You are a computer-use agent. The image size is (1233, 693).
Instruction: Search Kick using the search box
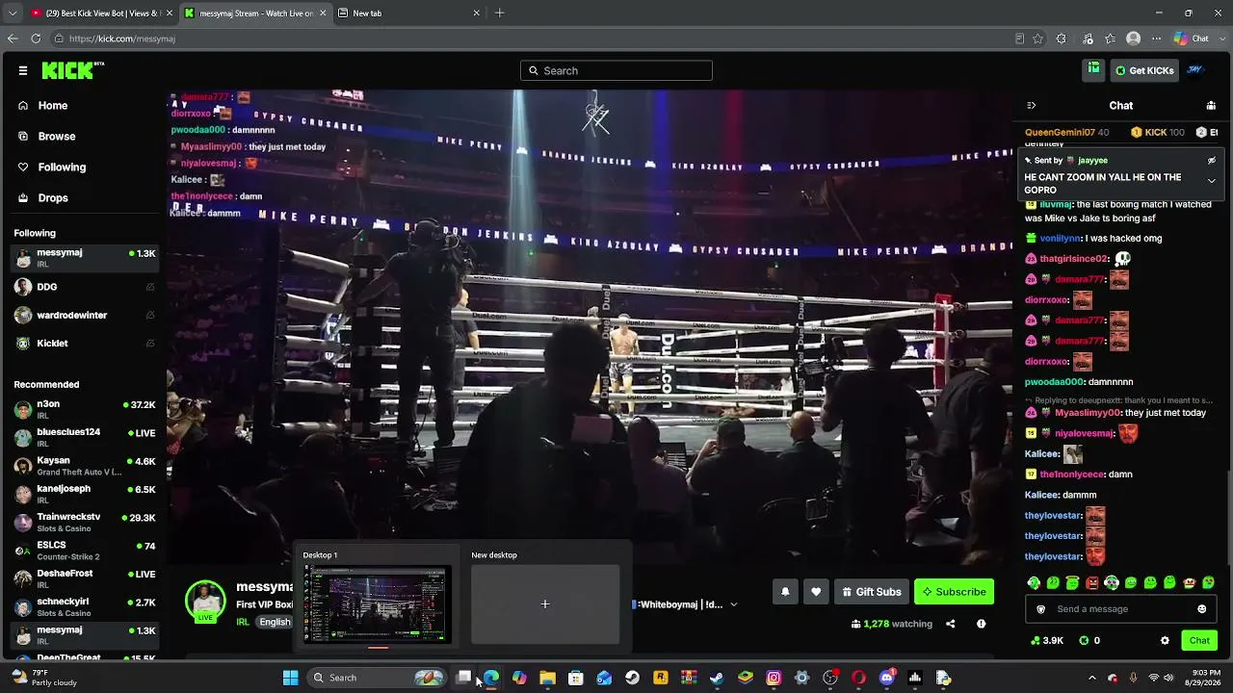point(616,70)
